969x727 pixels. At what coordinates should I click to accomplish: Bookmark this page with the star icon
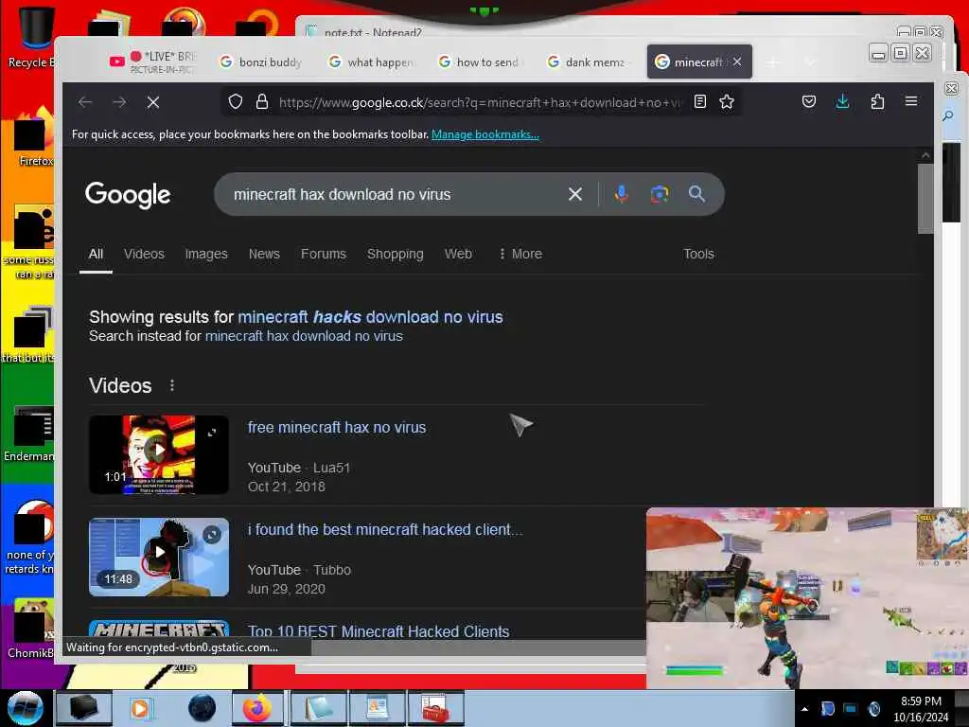coord(727,101)
